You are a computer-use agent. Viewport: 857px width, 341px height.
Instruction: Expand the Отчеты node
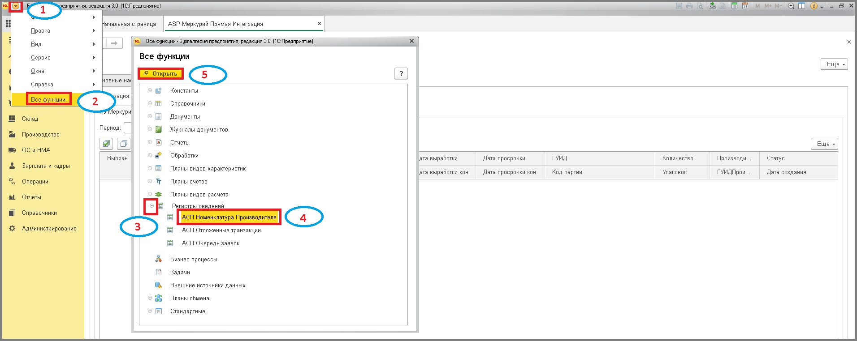click(150, 142)
